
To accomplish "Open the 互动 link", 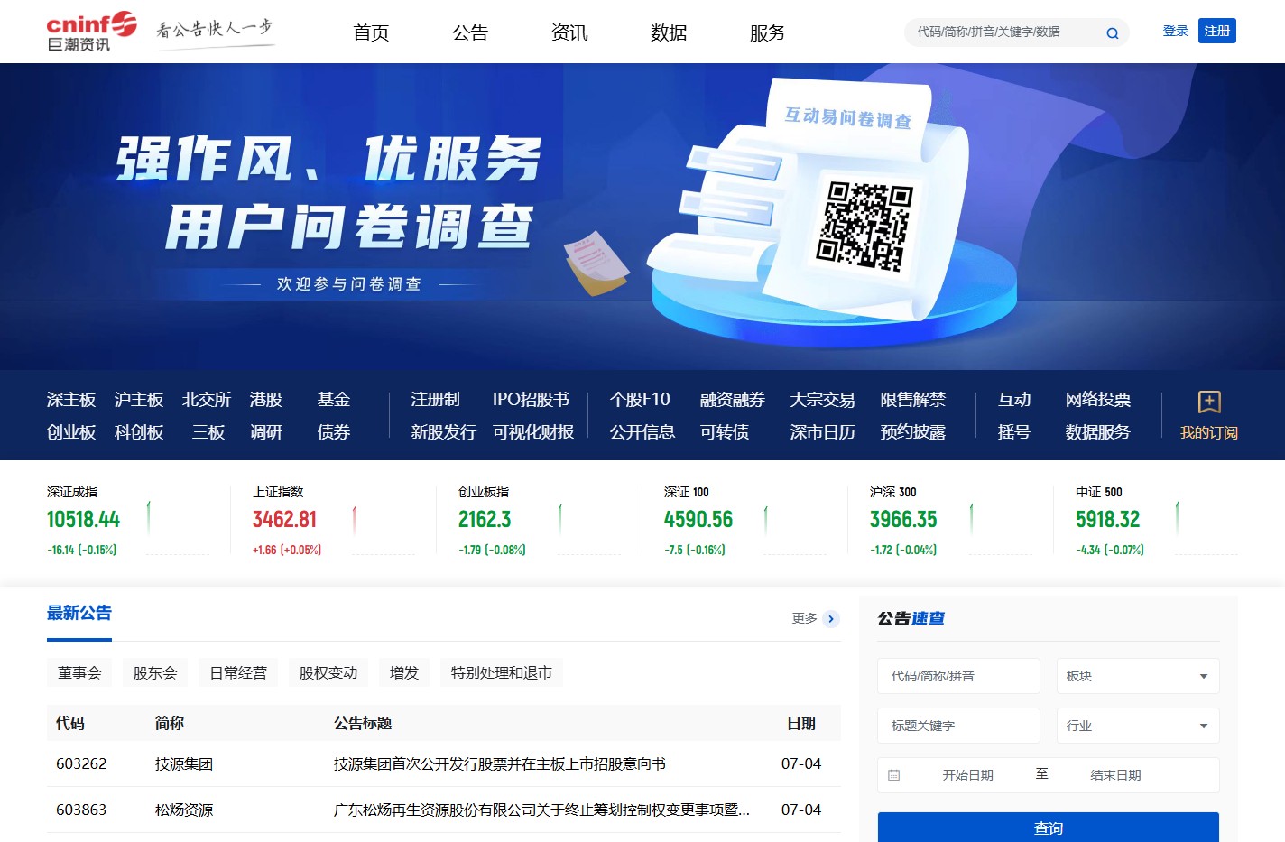I will 1014,400.
